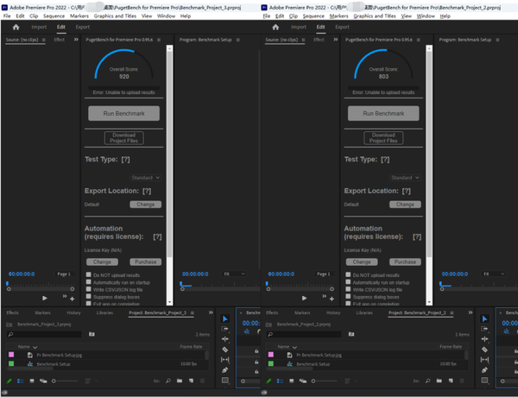Check 'Exit app on completion' in Benchmark_Project_3 window
Screen dimensions: 518x397
click(x=89, y=303)
